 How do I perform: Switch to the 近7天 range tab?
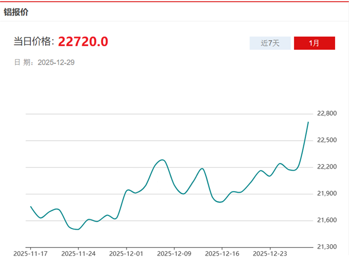point(270,43)
